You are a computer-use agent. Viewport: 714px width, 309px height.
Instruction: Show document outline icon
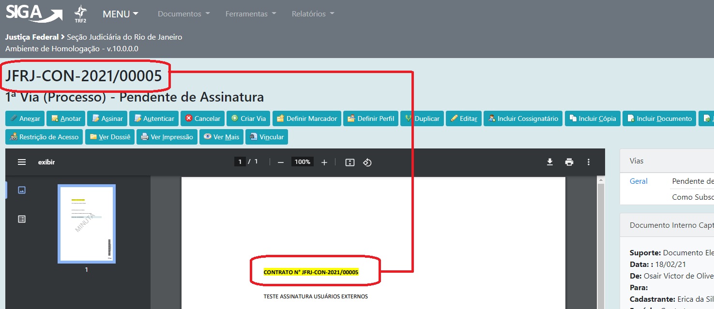(21, 219)
